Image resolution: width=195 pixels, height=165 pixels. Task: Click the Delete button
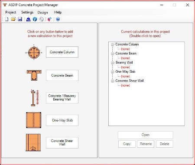[x=164, y=144]
